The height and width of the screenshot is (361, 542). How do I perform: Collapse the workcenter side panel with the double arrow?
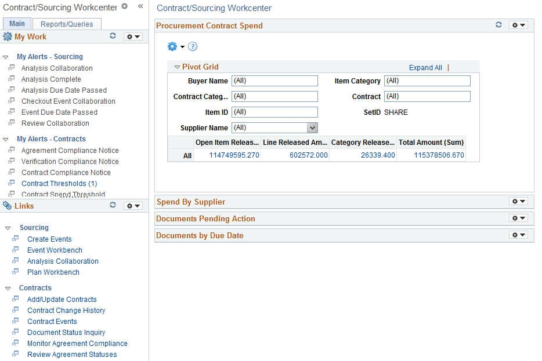140,6
